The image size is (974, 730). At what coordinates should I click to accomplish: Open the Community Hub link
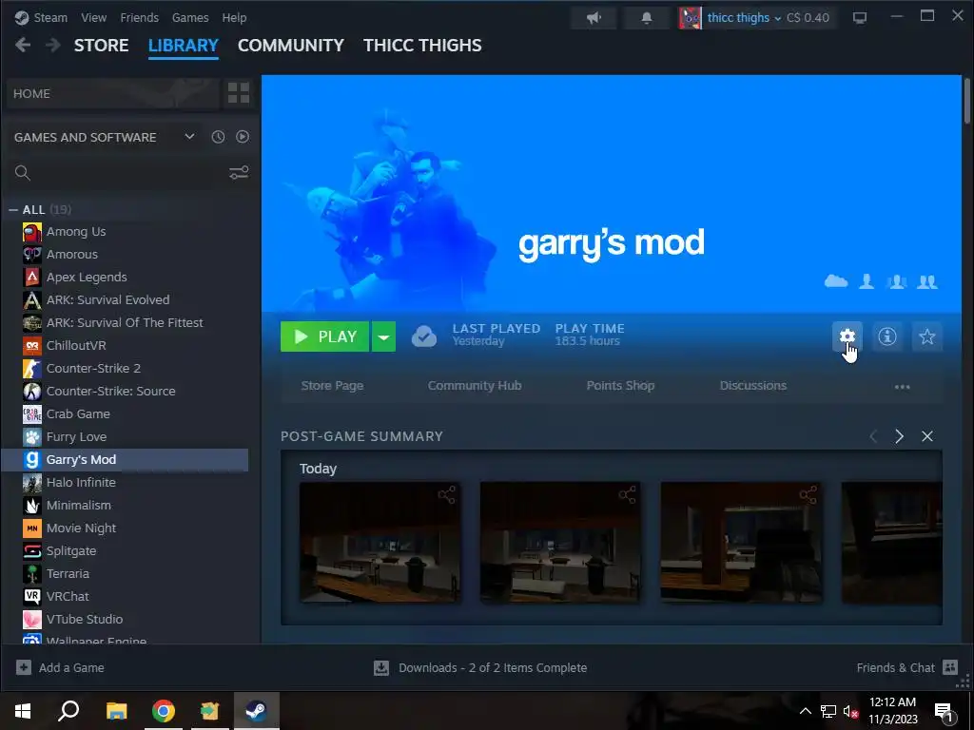[x=475, y=386]
